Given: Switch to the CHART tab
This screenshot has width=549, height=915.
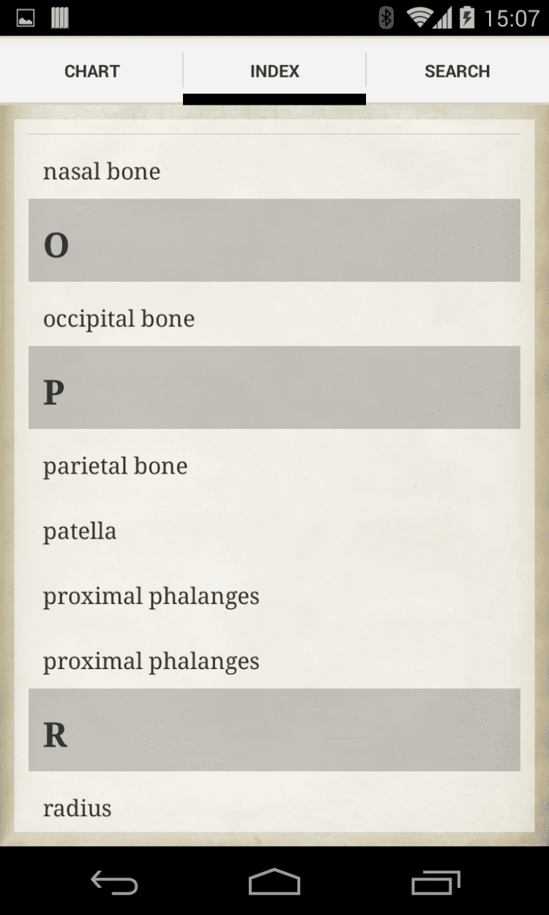Looking at the screenshot, I should click(91, 71).
